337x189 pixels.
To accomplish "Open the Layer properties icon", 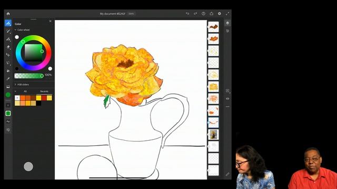I will (227, 31).
